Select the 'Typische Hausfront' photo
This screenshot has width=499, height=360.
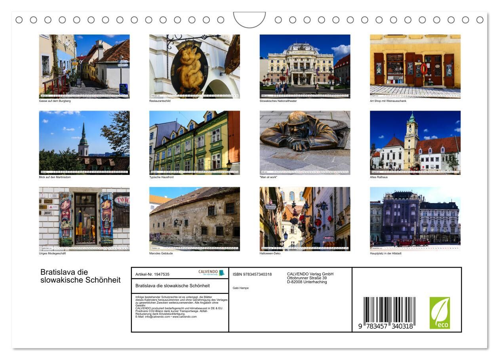point(194,140)
